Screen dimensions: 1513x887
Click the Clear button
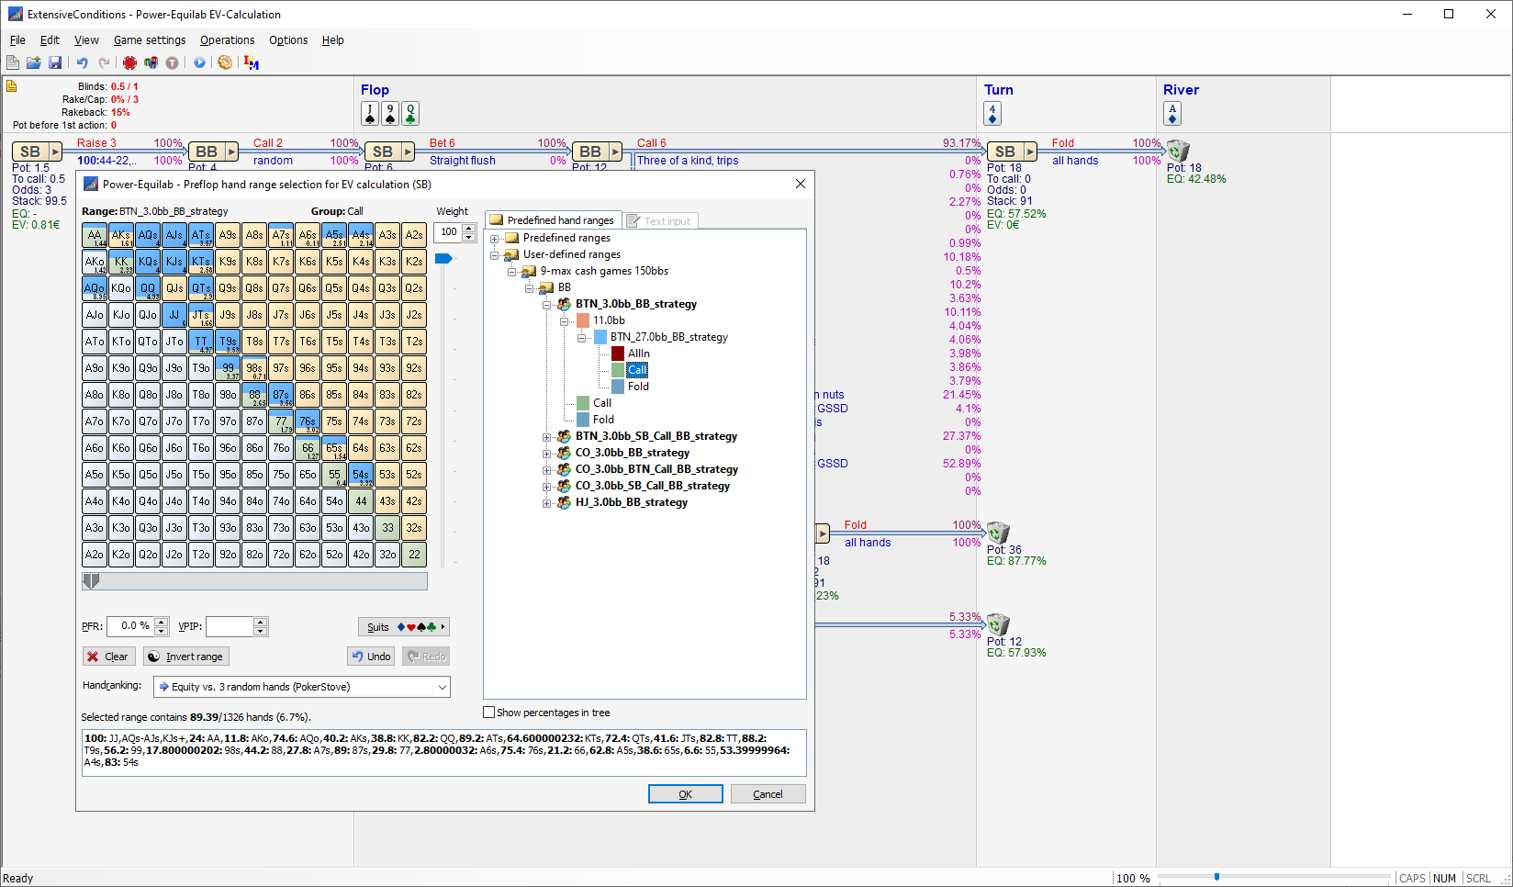point(108,657)
